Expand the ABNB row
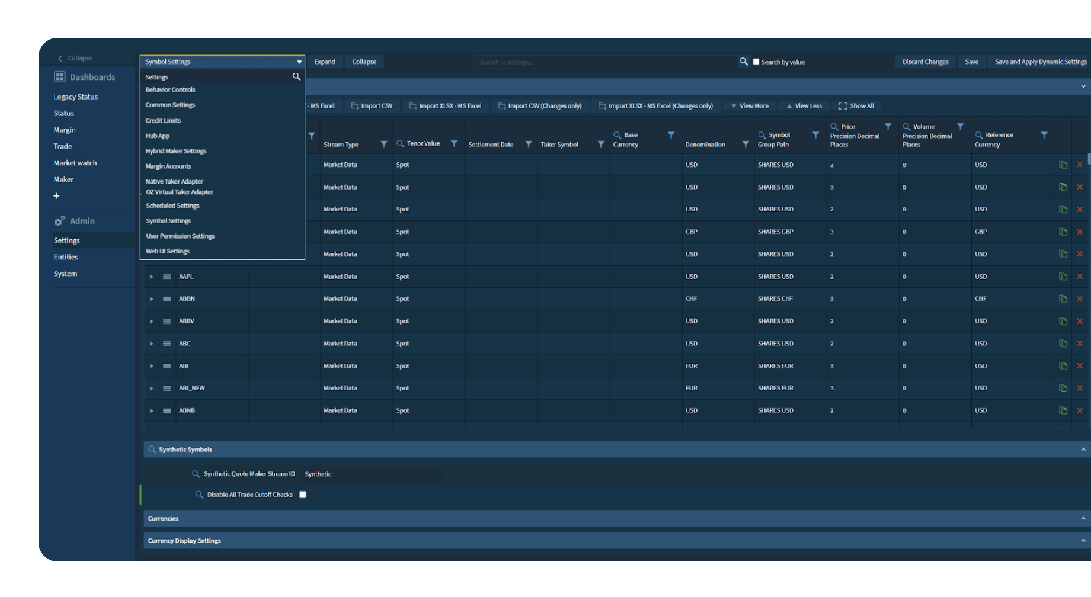The width and height of the screenshot is (1091, 597). coord(152,410)
